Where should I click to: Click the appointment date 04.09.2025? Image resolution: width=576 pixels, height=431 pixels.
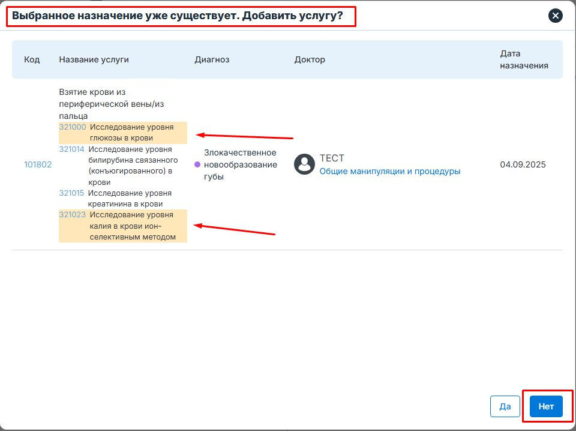coord(523,164)
